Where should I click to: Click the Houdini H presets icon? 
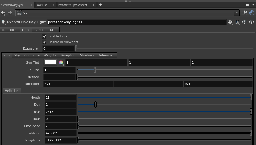pos(237,22)
